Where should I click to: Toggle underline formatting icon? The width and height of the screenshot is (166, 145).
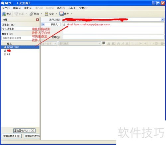click(x=127, y=43)
